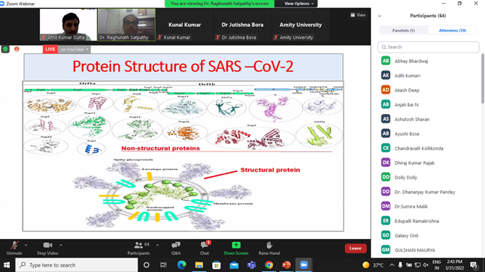Screen dimensions: 485x272
Task: Open View Options dropdown
Action: click(x=299, y=4)
